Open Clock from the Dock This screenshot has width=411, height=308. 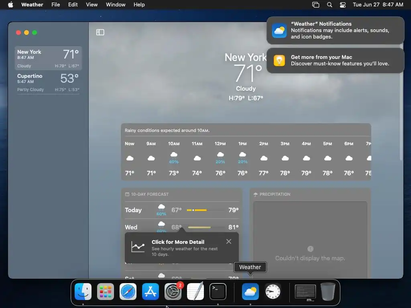click(x=273, y=292)
